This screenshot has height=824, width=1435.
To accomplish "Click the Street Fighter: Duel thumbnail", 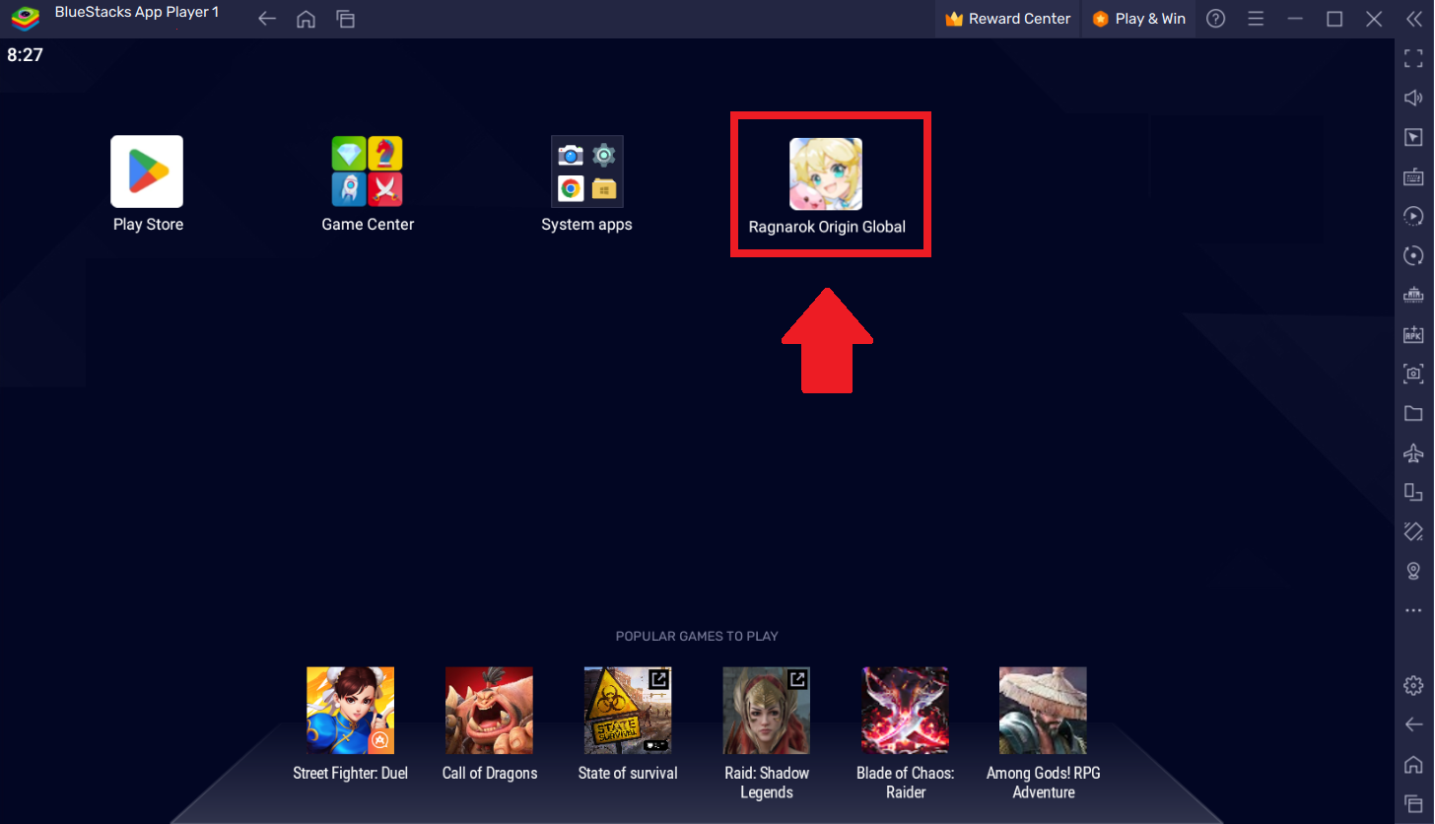I will tap(350, 710).
